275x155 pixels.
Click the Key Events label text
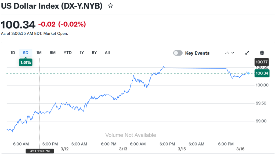tap(197, 53)
